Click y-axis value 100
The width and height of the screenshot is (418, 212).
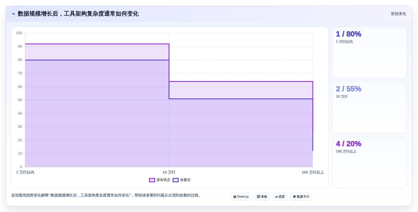click(19, 33)
